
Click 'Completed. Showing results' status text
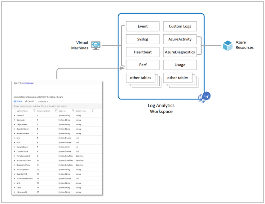tap(38, 97)
